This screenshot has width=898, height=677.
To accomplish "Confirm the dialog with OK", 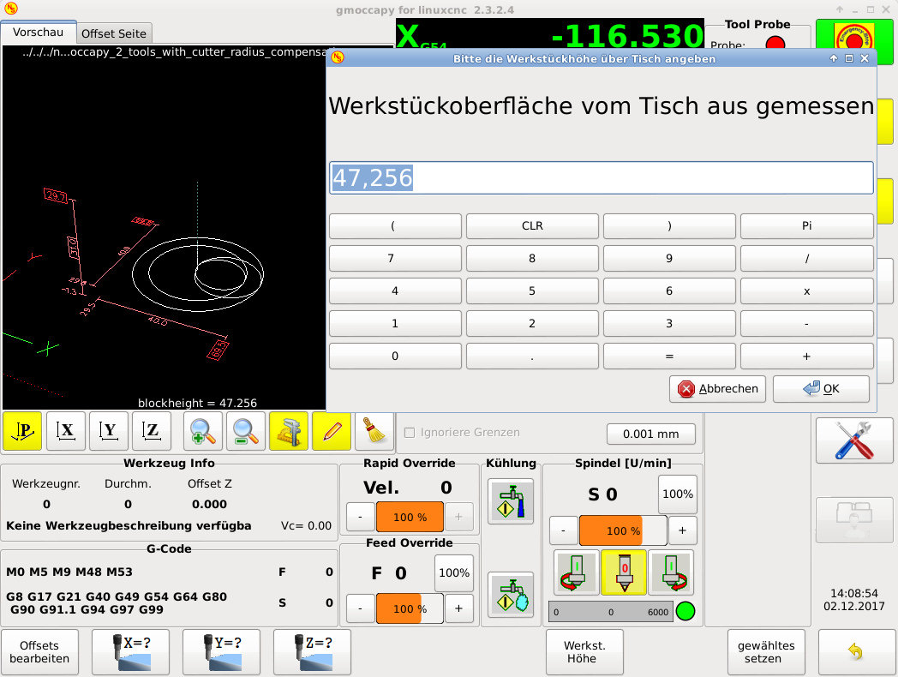I will (x=821, y=389).
